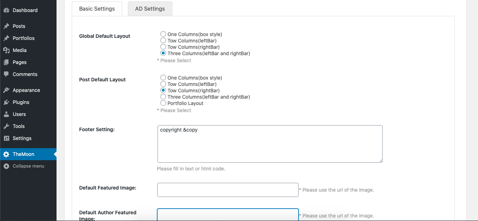This screenshot has height=221, width=478.
Task: Switch to the AD Settings tab
Action: click(x=150, y=9)
